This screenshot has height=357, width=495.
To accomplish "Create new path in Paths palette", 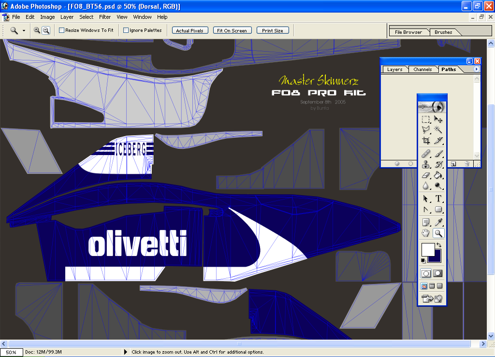I will (x=453, y=164).
